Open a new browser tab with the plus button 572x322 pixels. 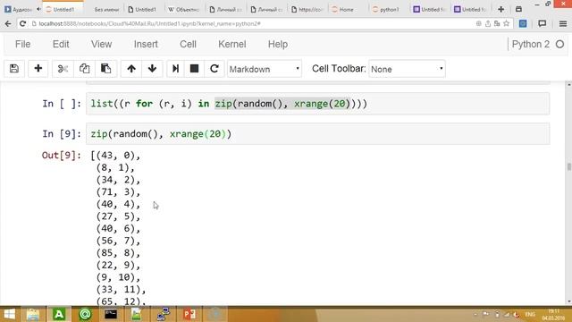pyautogui.click(x=500, y=9)
